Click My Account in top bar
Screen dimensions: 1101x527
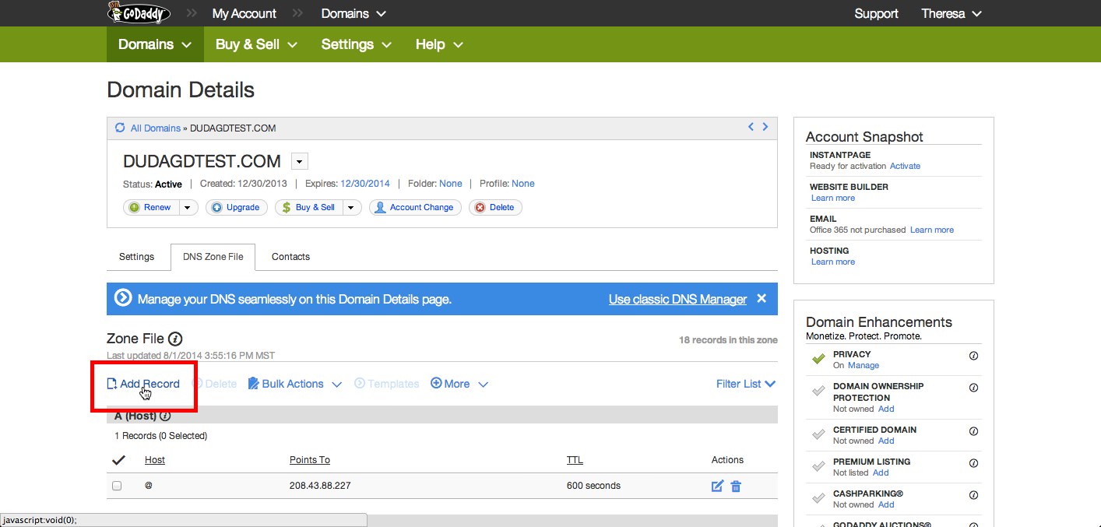244,13
